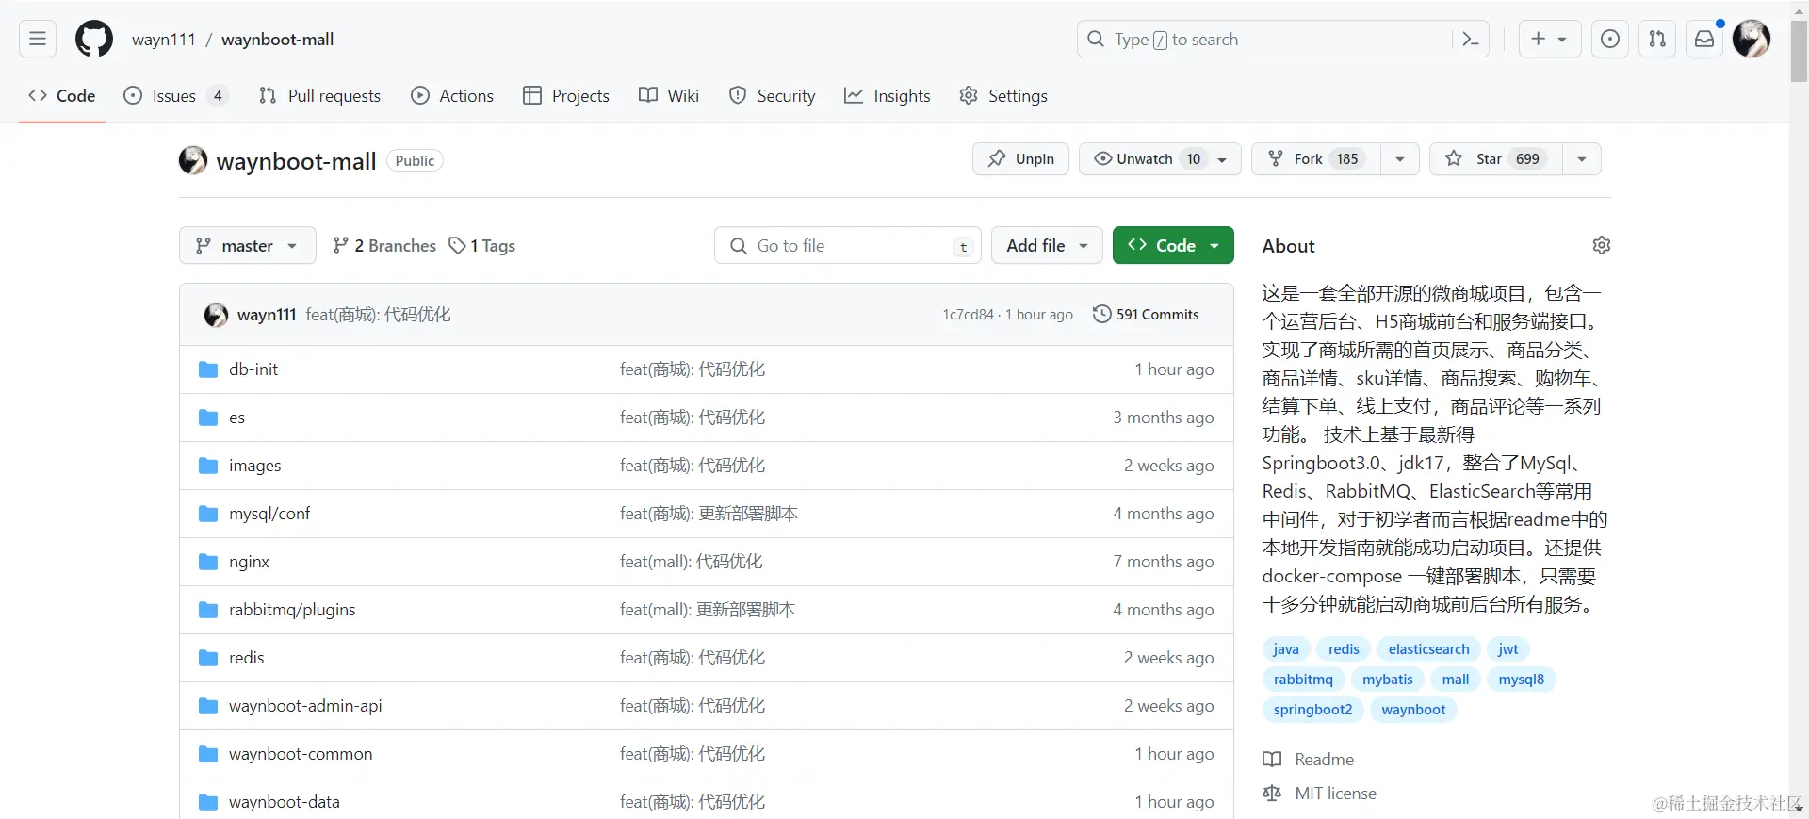Click the commit history clock icon
The width and height of the screenshot is (1809, 819).
(x=1101, y=314)
